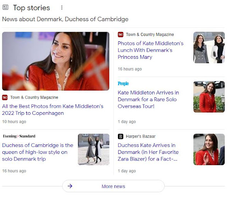Screen dimensions: 247x198
Task: Click Town & Country icon beside Lunch story
Action: pos(121,34)
